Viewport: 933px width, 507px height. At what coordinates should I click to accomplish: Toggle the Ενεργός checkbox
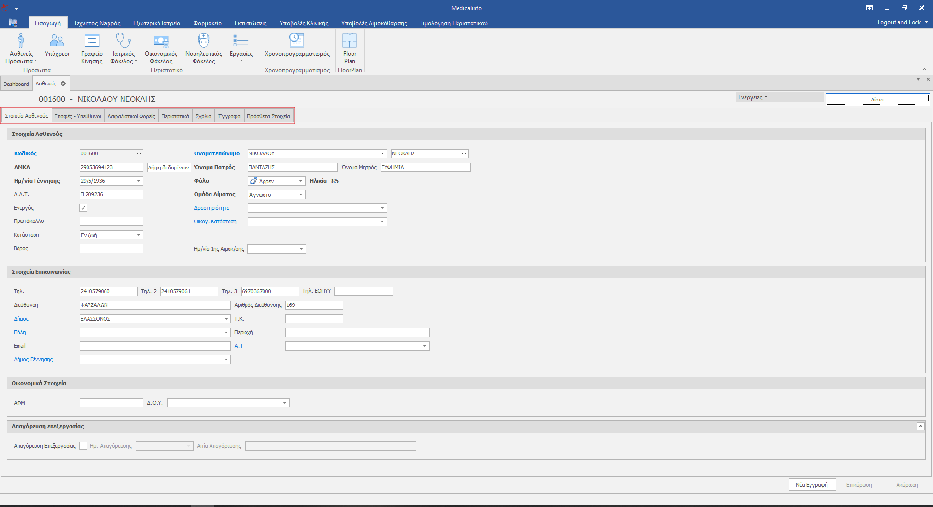[x=83, y=208]
